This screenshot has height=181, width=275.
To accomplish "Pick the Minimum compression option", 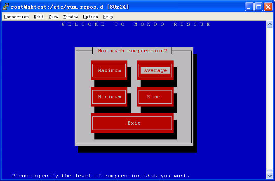I will pyautogui.click(x=109, y=97).
